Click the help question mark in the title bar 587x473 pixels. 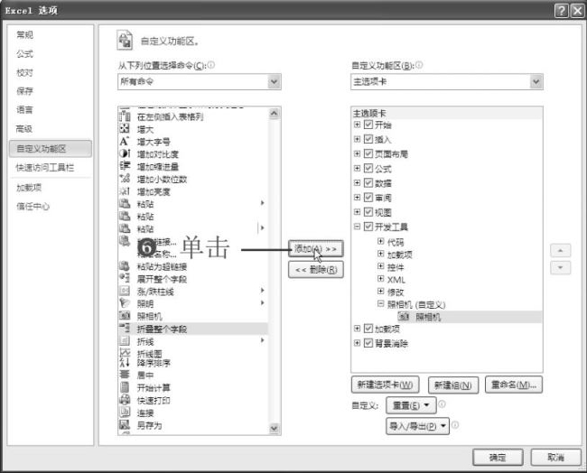(561, 11)
